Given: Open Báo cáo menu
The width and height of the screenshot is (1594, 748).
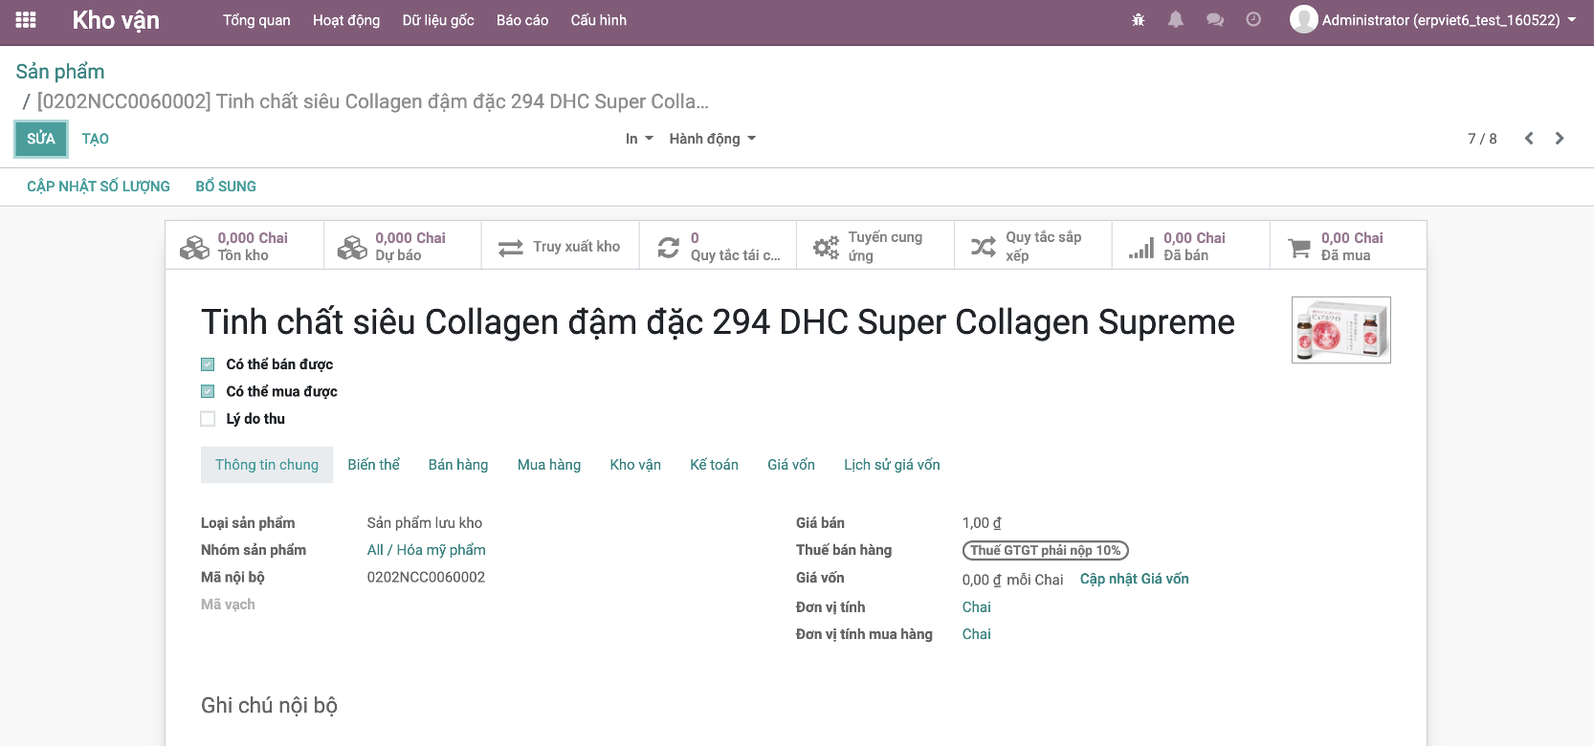Looking at the screenshot, I should point(522,20).
